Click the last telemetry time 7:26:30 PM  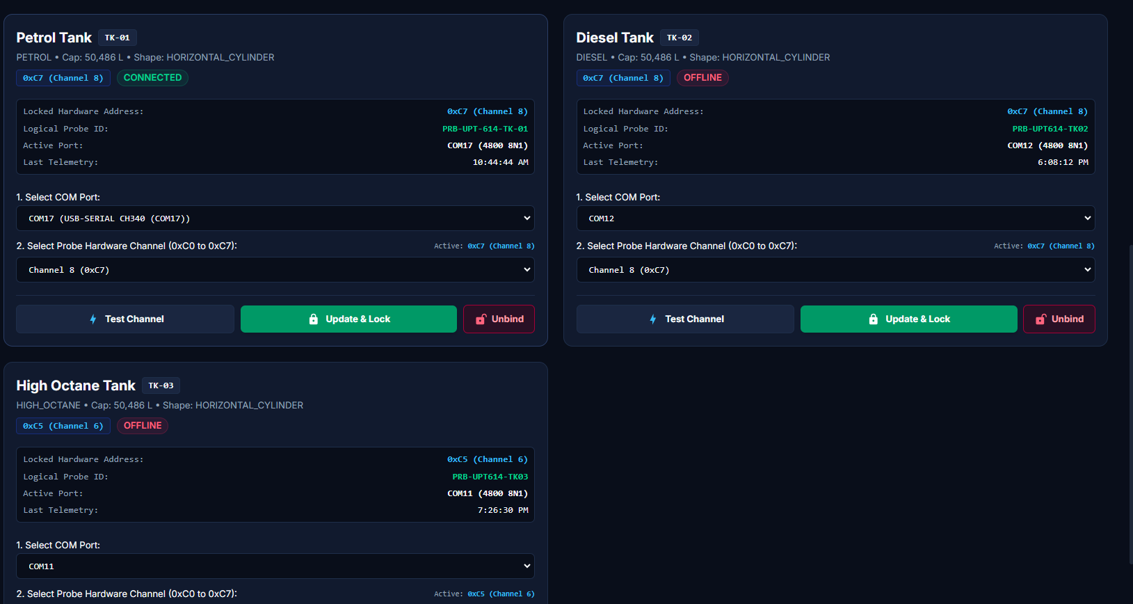point(503,510)
